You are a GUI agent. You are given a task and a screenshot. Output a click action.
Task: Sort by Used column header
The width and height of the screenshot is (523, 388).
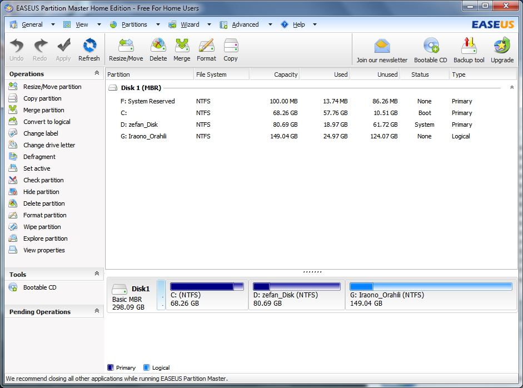point(325,74)
